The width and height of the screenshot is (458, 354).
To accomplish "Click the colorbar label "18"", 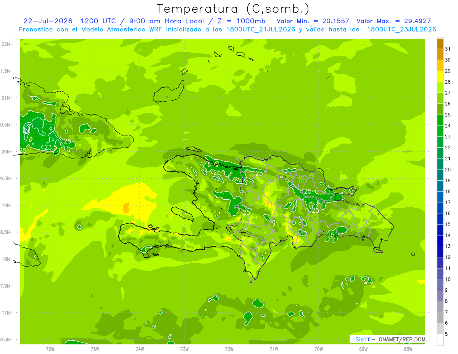I will click(448, 191).
